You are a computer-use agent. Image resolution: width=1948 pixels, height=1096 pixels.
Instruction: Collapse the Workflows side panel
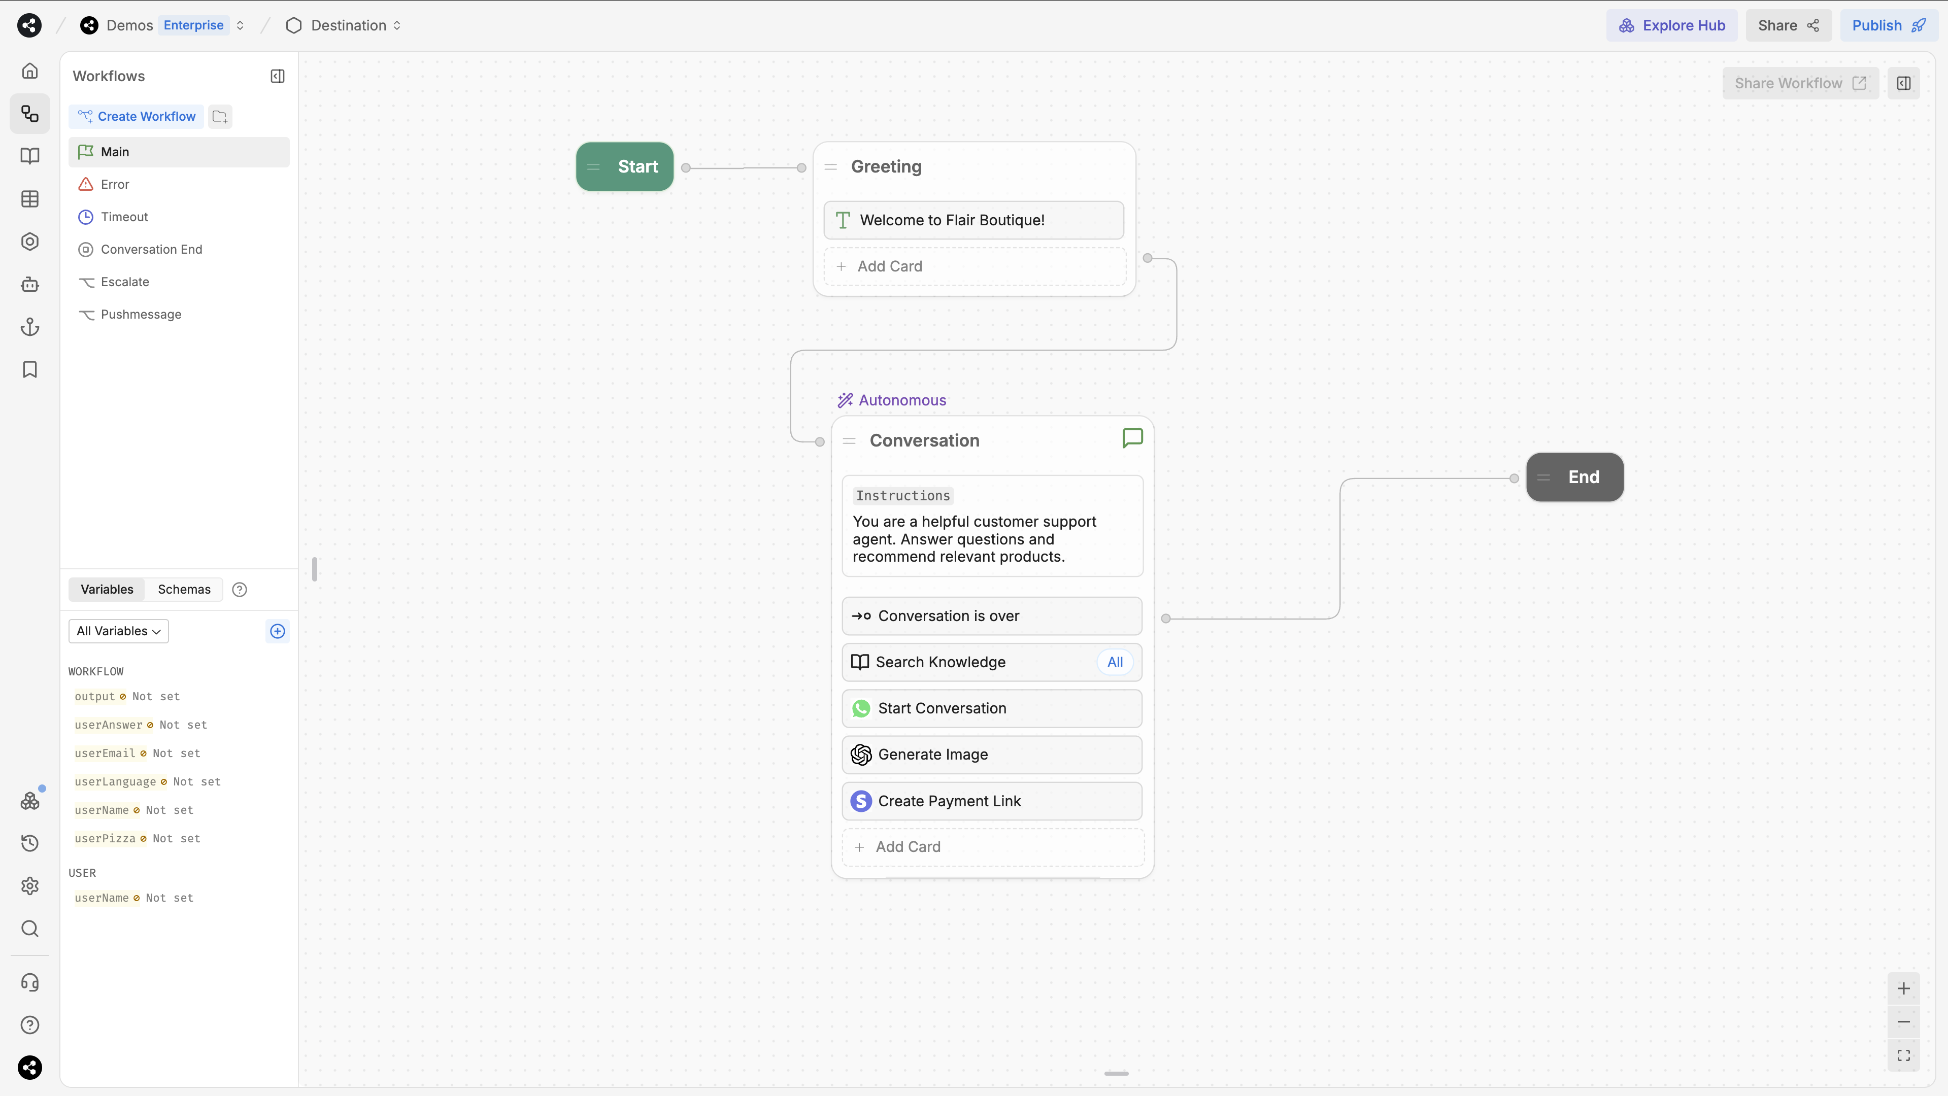(x=278, y=76)
